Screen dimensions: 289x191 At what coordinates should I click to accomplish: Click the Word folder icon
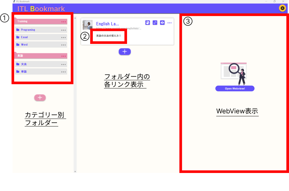(18, 45)
